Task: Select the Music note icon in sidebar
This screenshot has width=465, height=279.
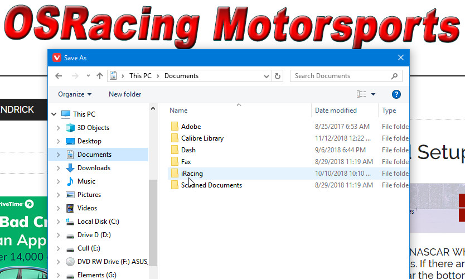Action: click(x=70, y=181)
